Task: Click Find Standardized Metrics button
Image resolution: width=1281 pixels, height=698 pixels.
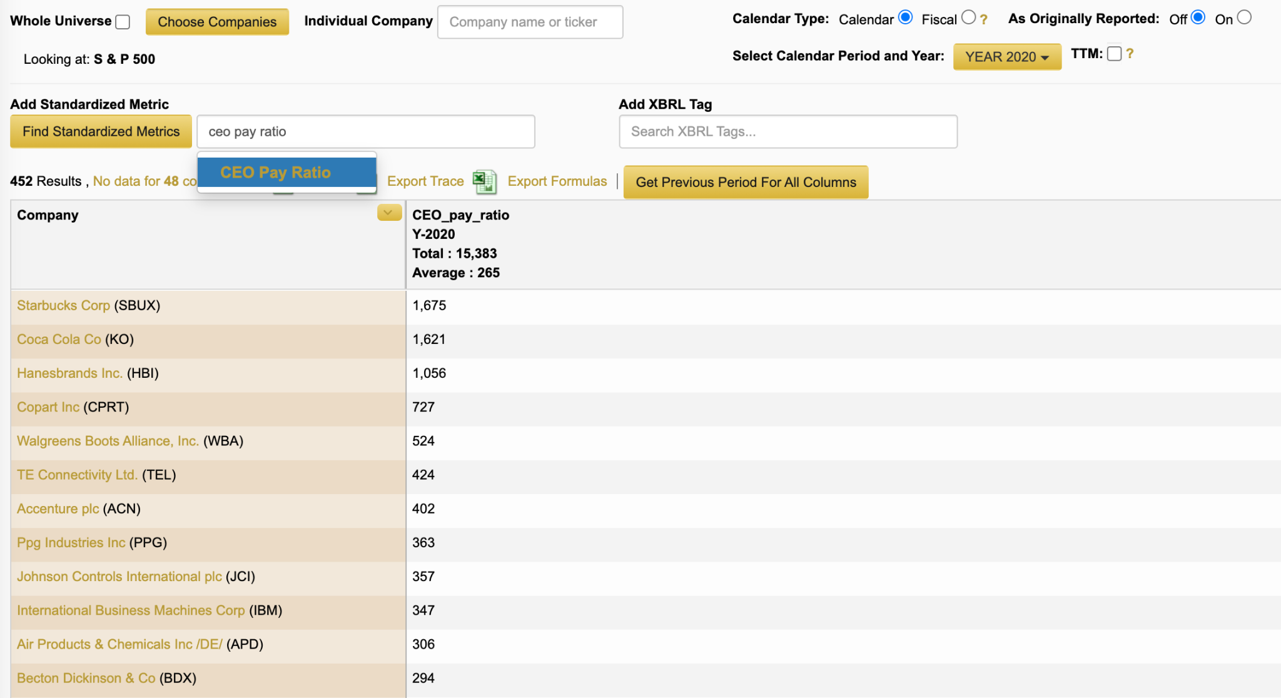Action: 101,131
